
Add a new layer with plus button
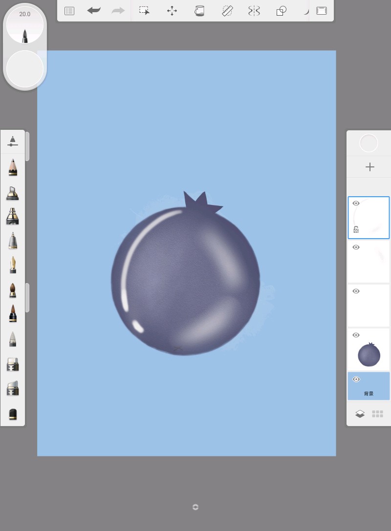point(369,167)
